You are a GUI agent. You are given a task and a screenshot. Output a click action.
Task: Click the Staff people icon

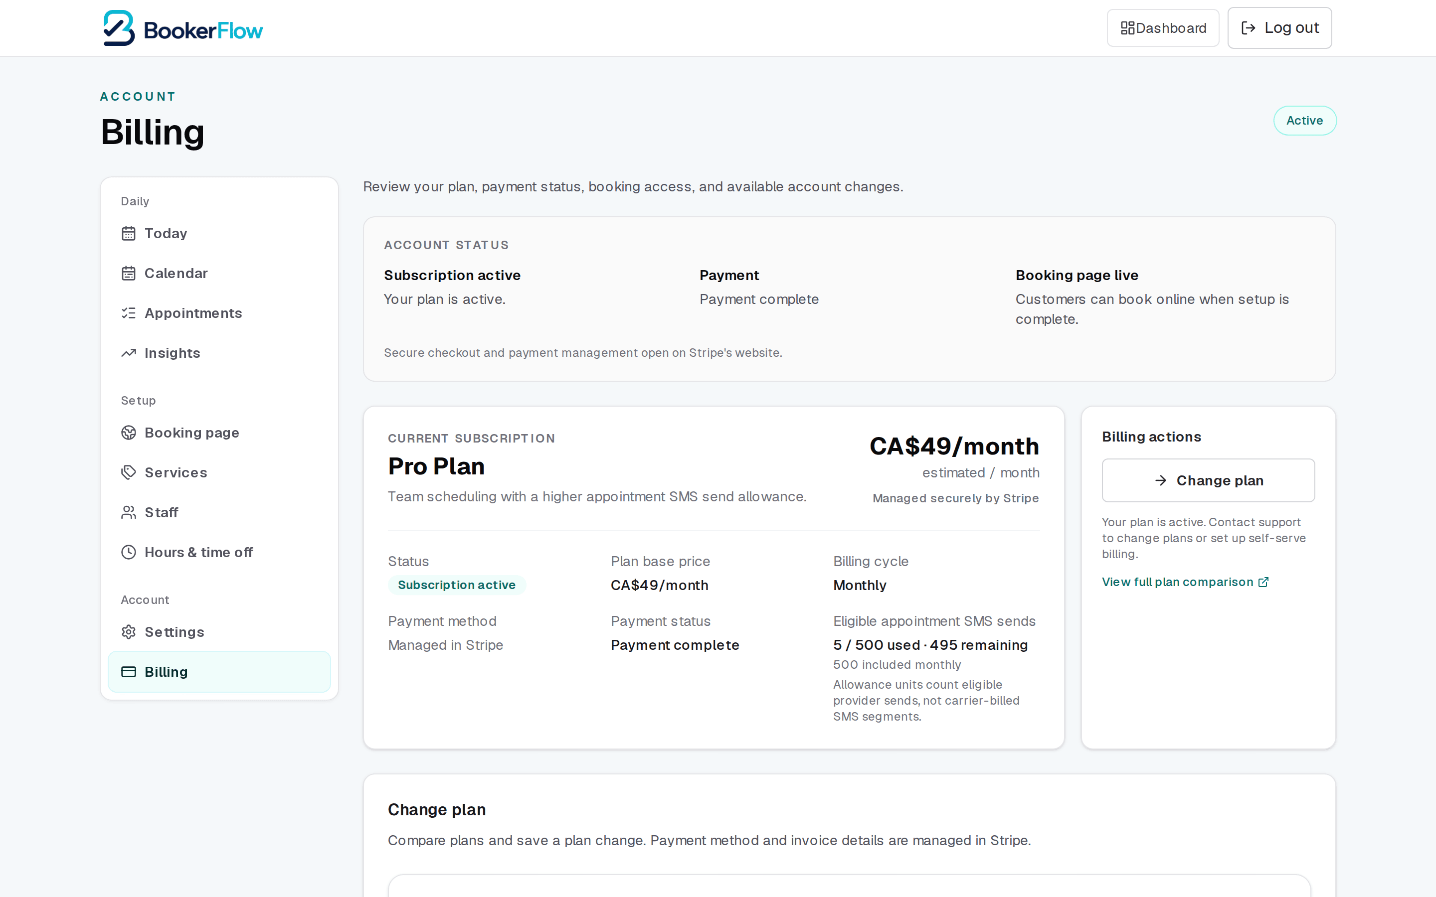[129, 512]
